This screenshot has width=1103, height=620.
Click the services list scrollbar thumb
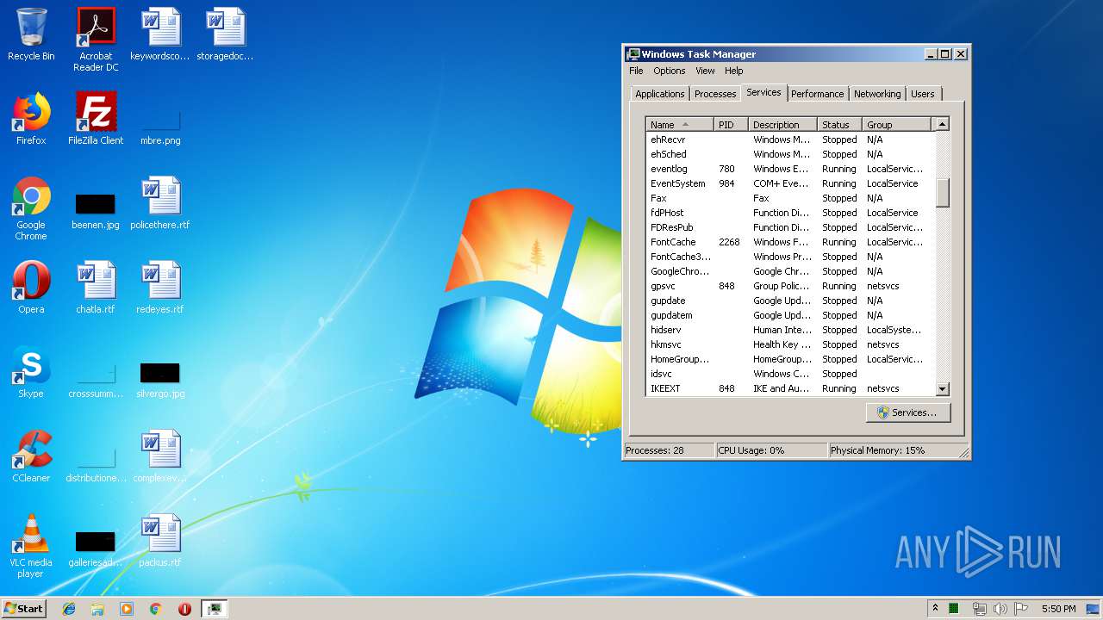pyautogui.click(x=942, y=192)
